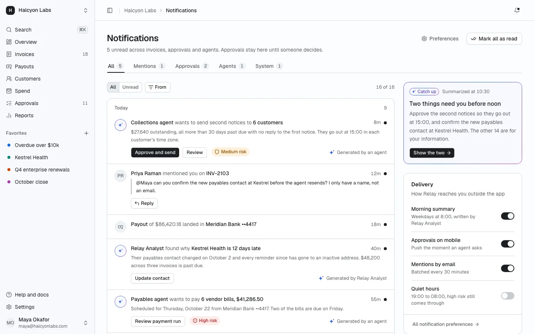
Task: Enable Quiet hours
Action: pos(508,296)
